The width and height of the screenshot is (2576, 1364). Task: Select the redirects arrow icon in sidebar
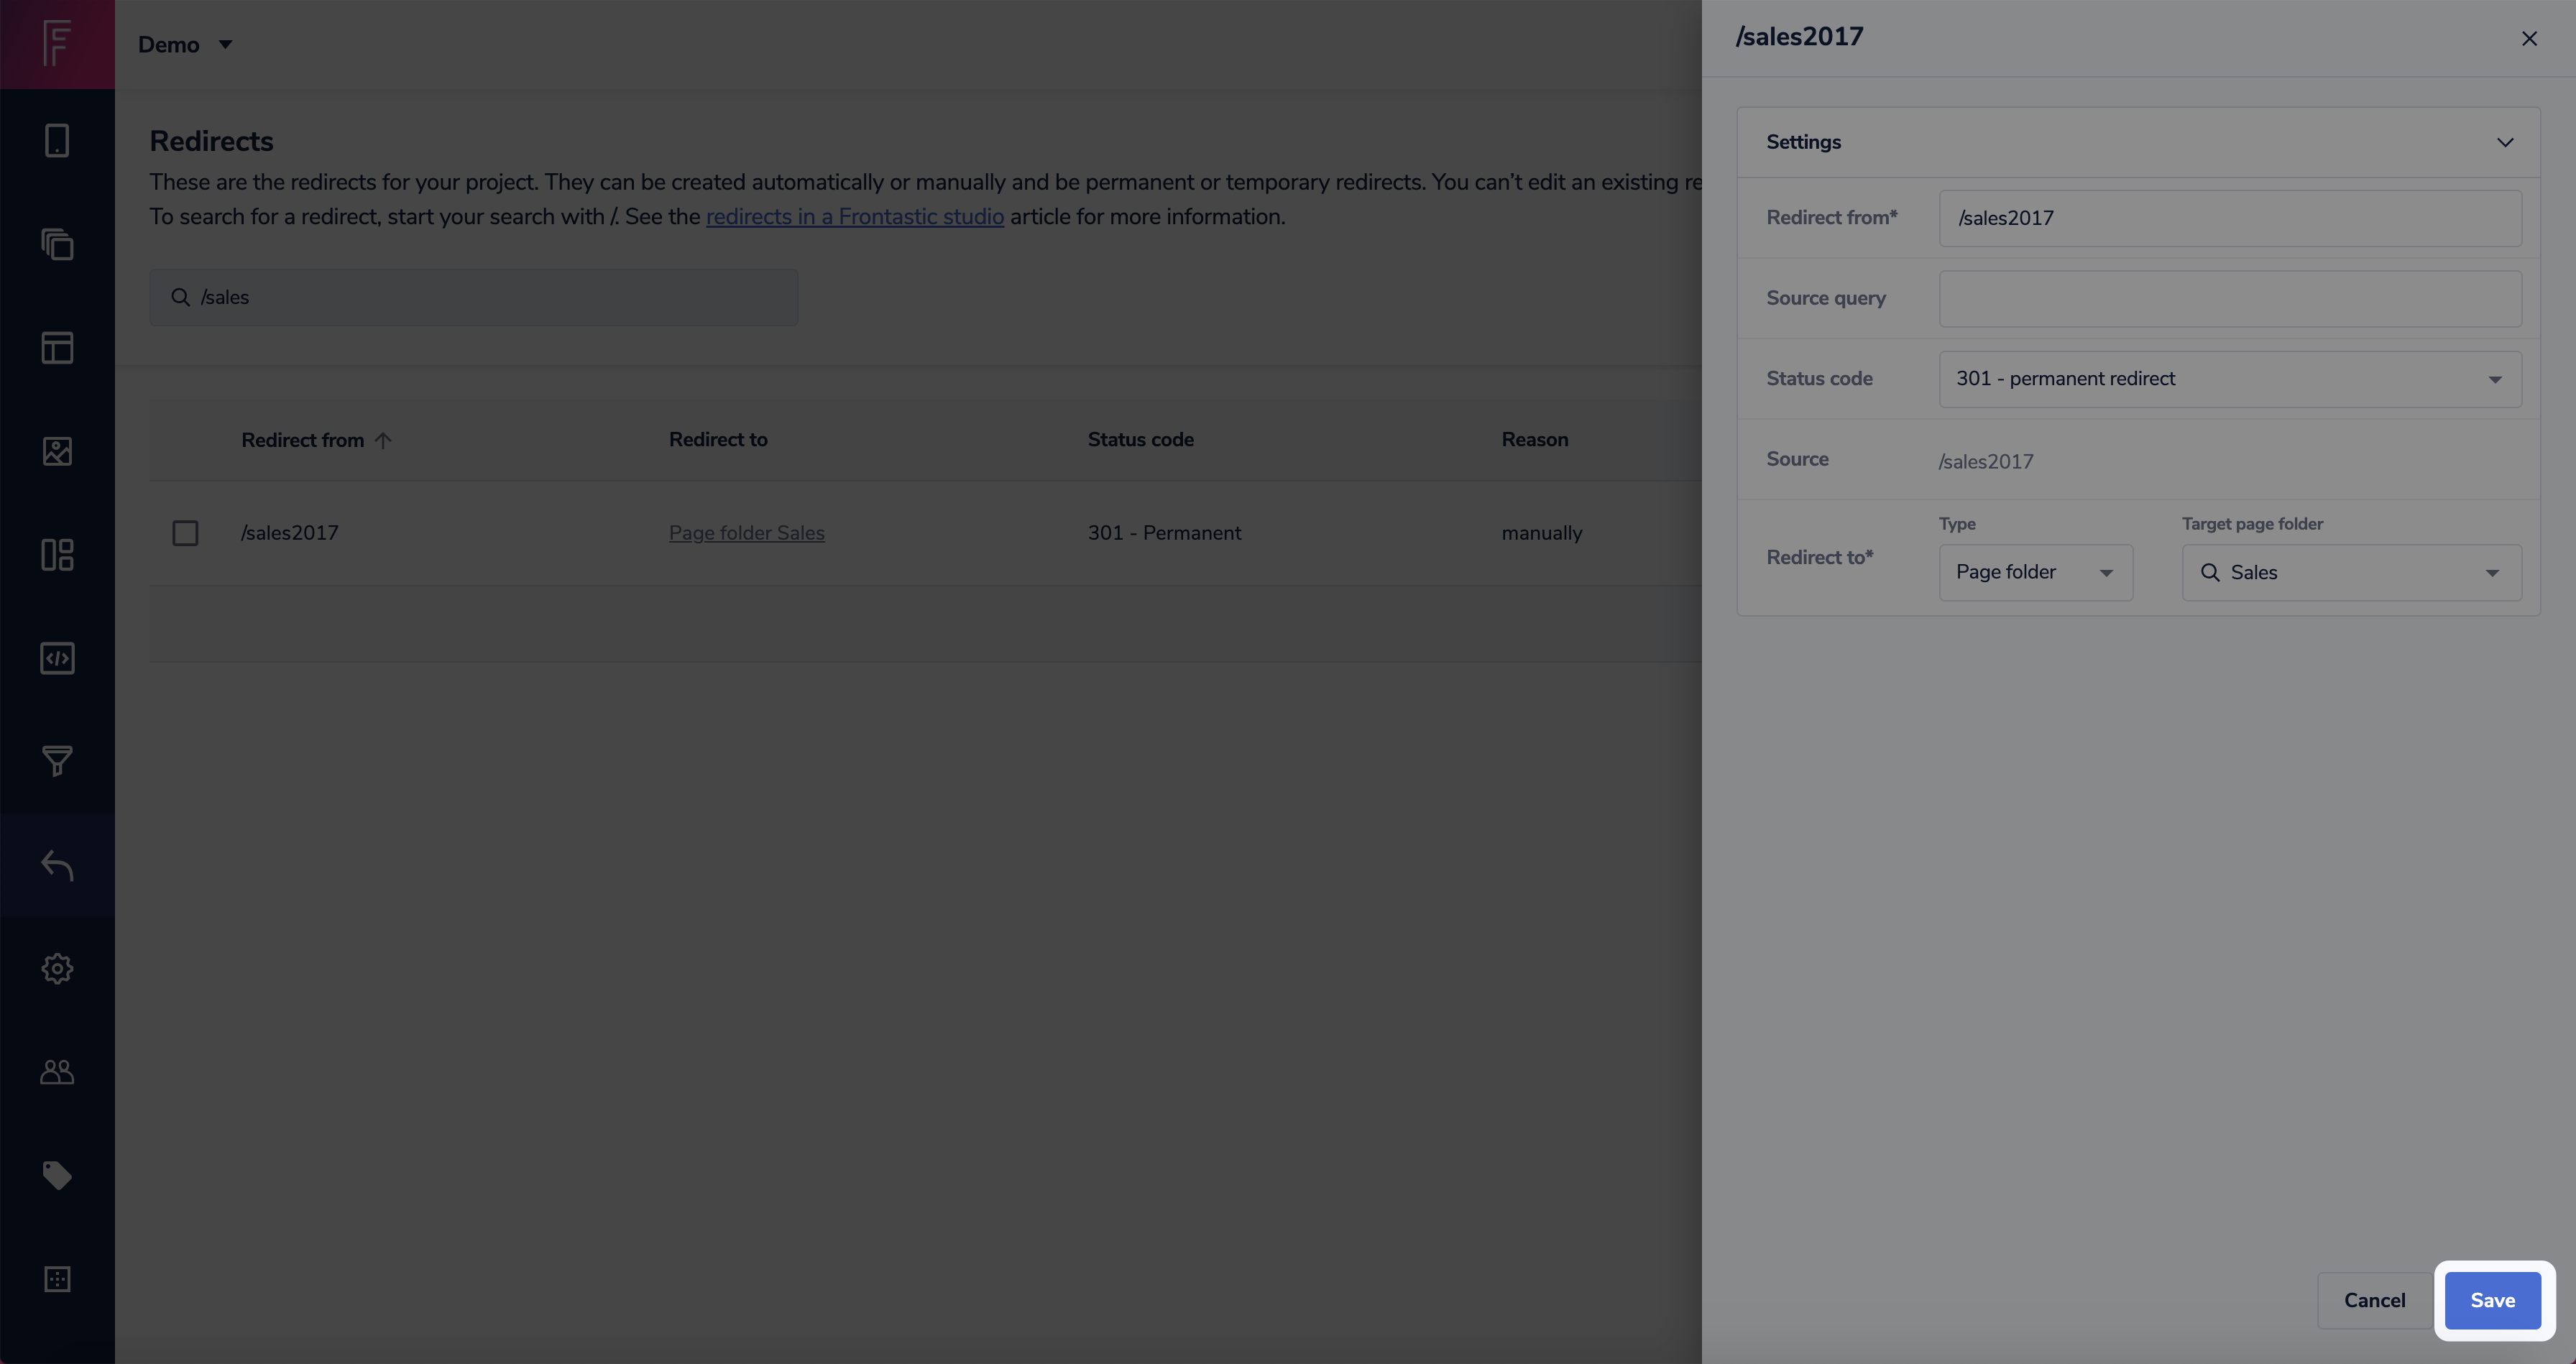click(57, 865)
